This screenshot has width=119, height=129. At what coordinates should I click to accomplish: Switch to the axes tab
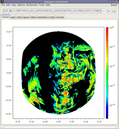tap(13, 17)
